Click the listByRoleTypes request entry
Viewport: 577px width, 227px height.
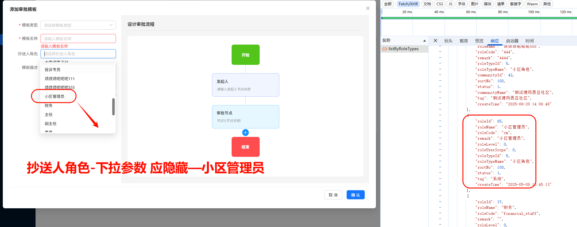click(403, 49)
